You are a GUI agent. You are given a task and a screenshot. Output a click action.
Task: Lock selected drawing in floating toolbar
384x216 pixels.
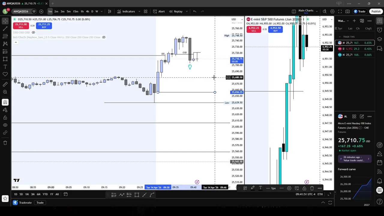point(304,188)
